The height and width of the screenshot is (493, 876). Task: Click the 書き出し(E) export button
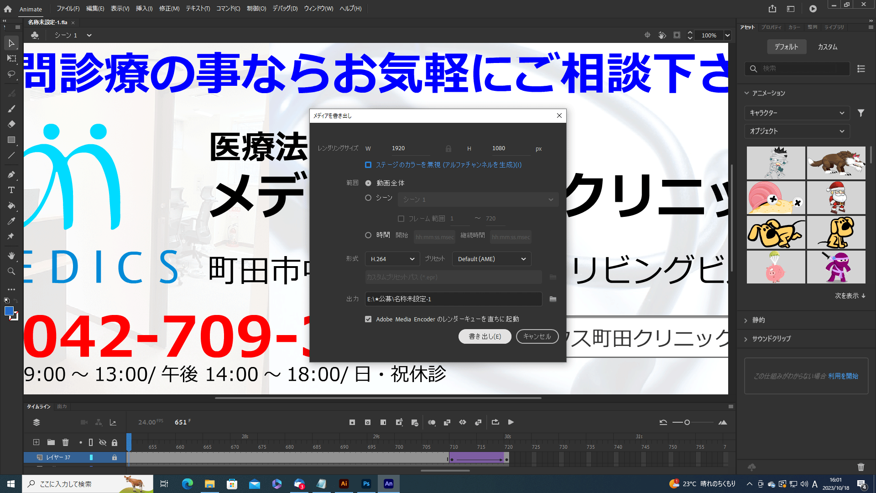click(x=485, y=336)
